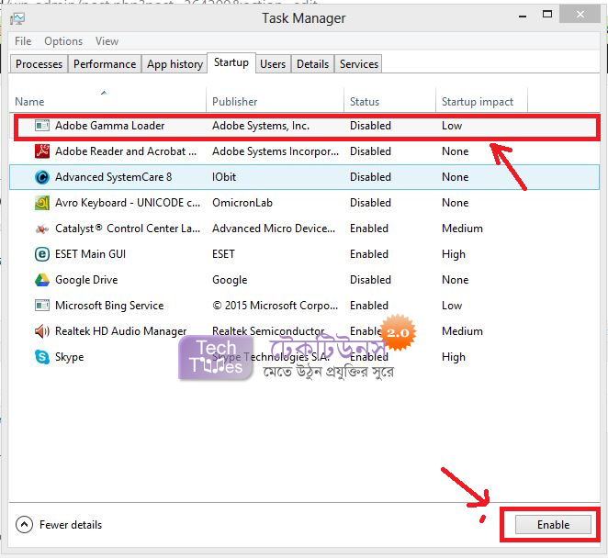Click the Catalyst Control Center icon
Image resolution: width=608 pixels, height=558 pixels.
click(x=42, y=229)
